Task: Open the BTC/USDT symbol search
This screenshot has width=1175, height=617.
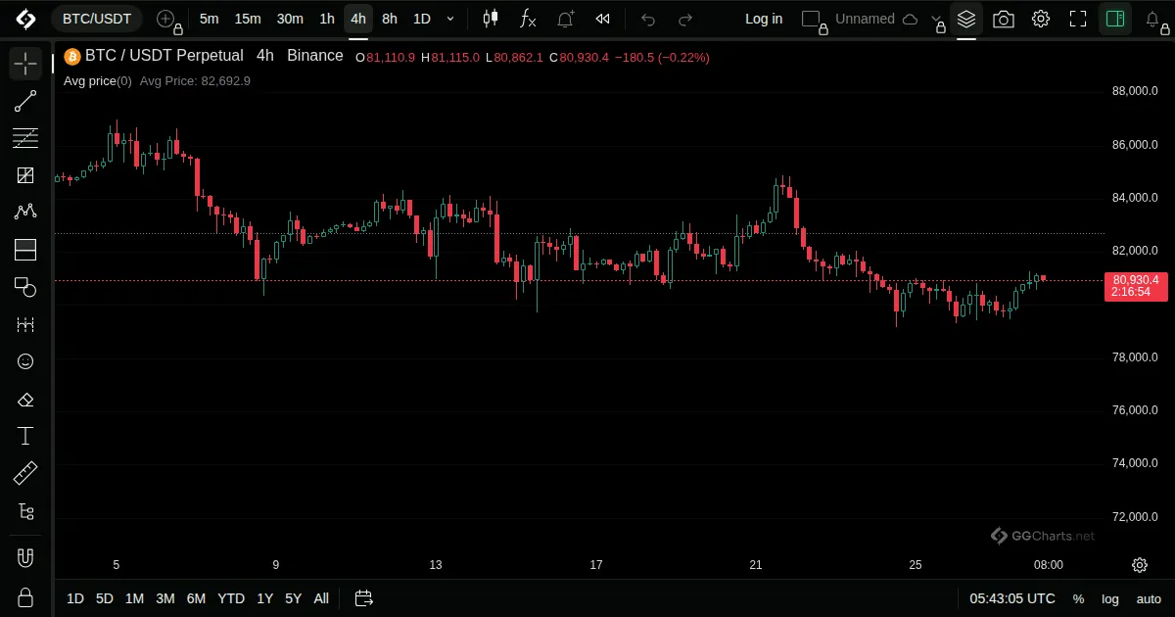Action: (x=97, y=19)
